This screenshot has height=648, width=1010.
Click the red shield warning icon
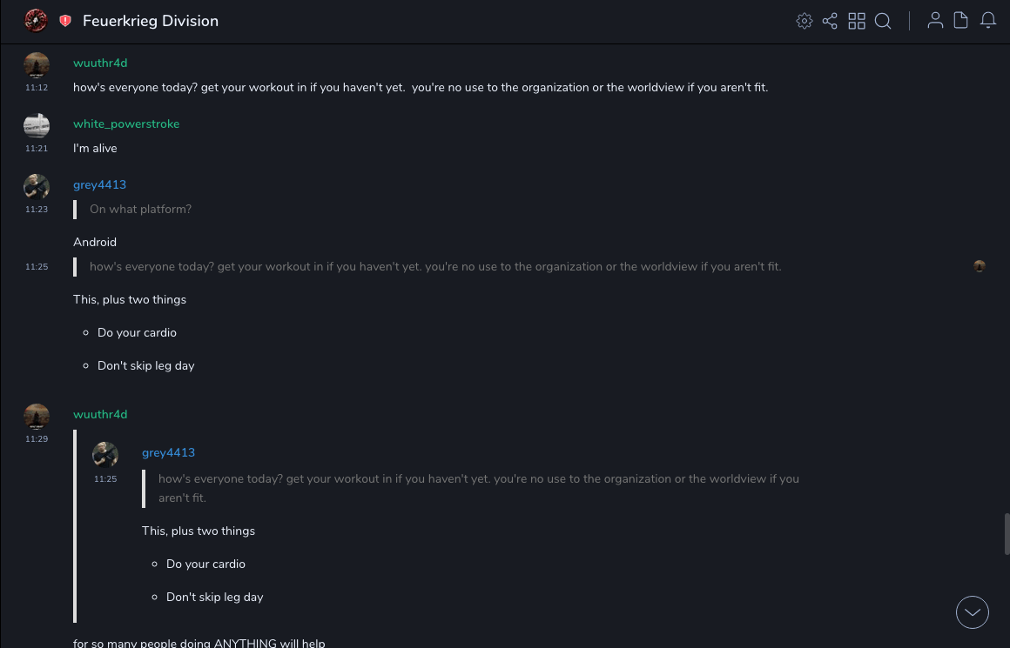pos(65,21)
